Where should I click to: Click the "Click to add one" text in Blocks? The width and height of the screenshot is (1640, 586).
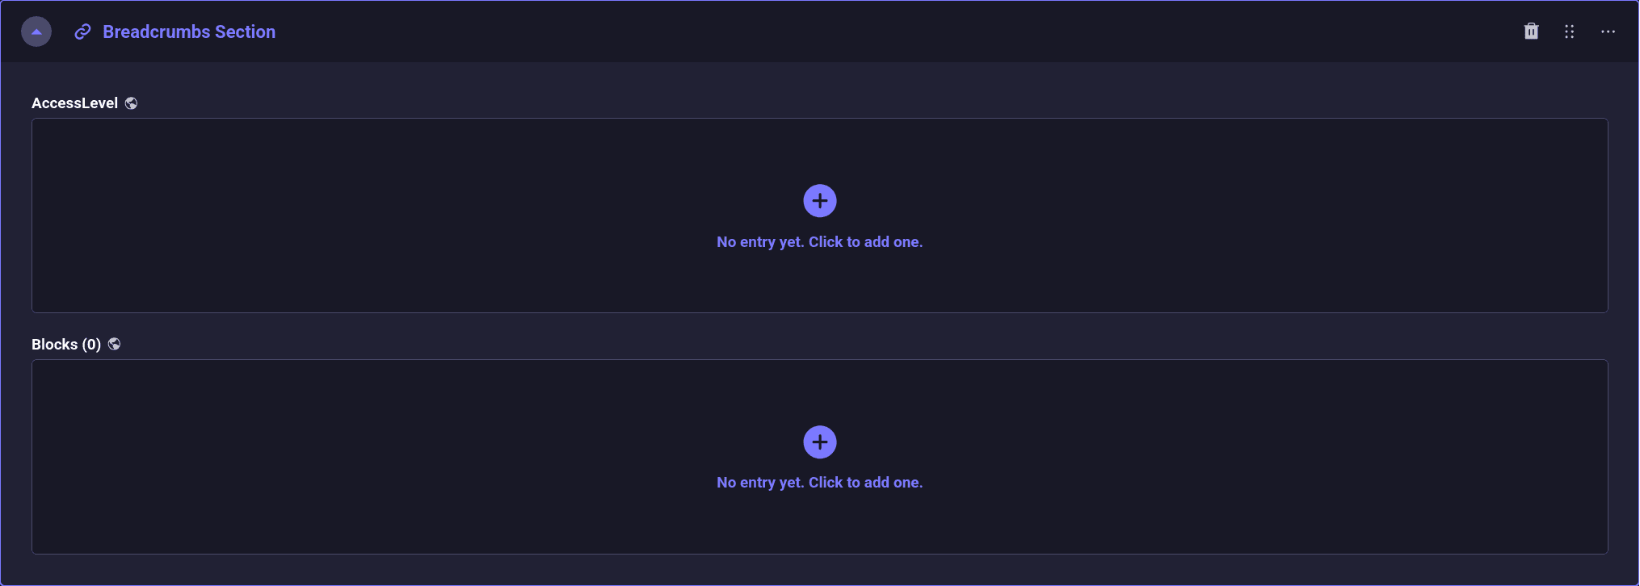(x=865, y=483)
